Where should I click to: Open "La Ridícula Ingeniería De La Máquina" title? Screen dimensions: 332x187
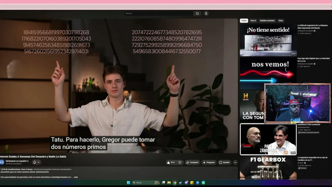pos(313,27)
